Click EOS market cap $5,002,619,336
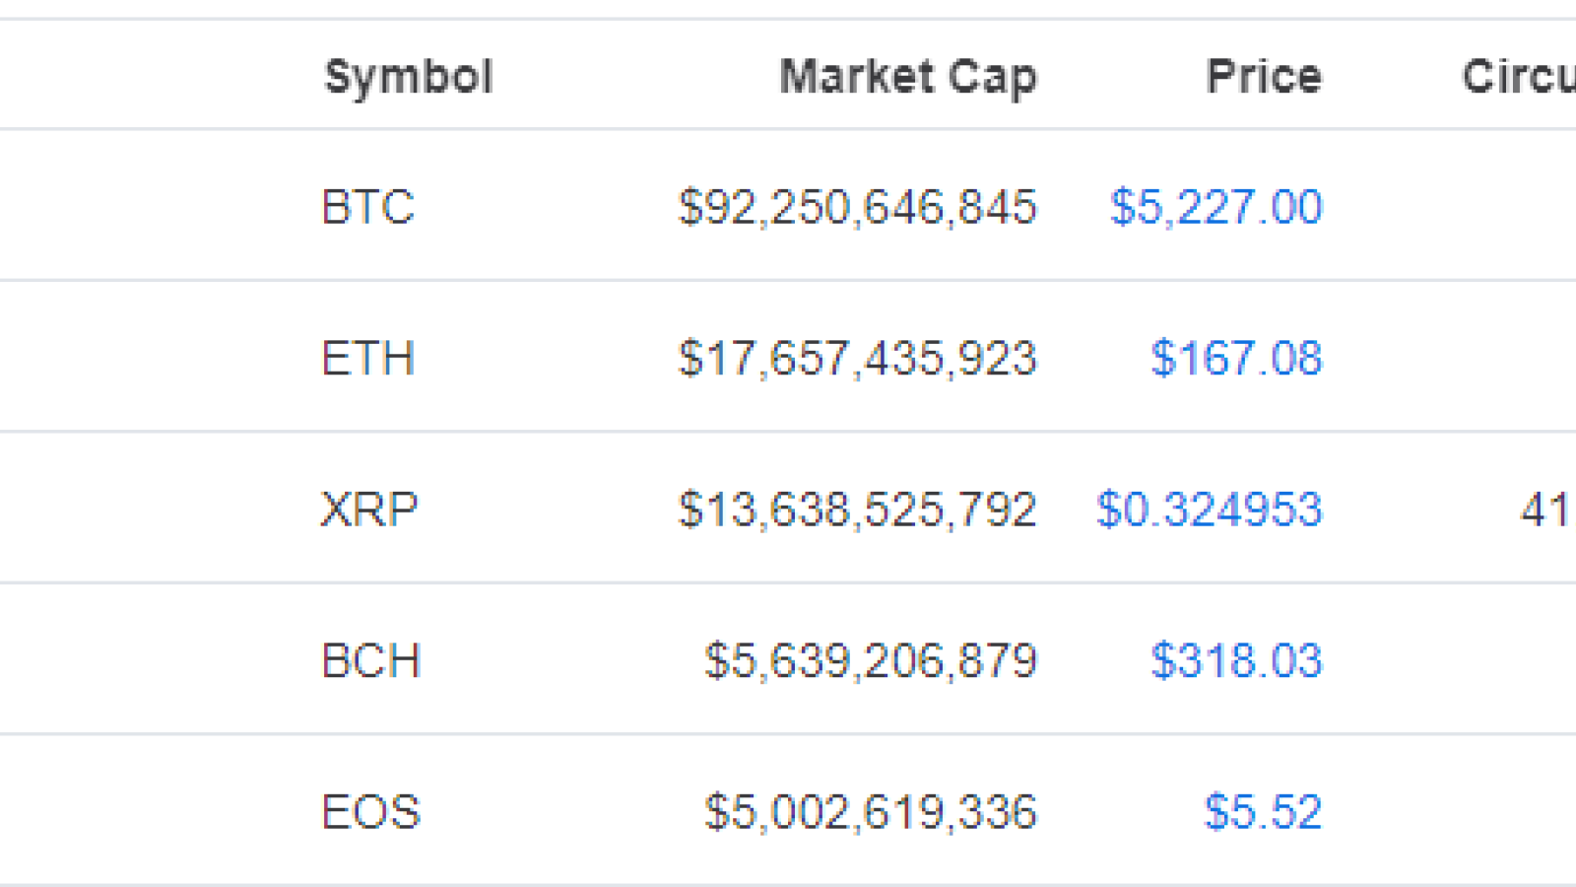Screen dimensions: 1576x887 click(x=871, y=812)
